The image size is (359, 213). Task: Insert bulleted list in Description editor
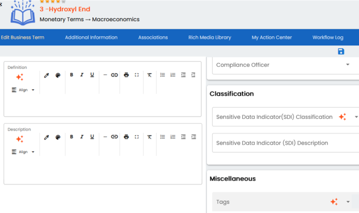[163, 137]
